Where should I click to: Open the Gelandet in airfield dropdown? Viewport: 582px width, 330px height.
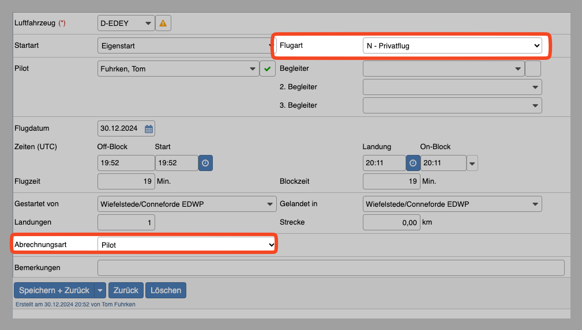point(452,204)
